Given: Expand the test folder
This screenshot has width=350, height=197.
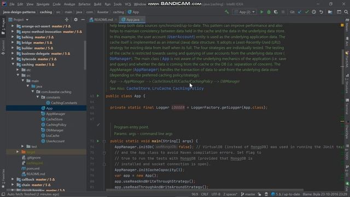Looking at the screenshot, I should [x=22, y=146].
